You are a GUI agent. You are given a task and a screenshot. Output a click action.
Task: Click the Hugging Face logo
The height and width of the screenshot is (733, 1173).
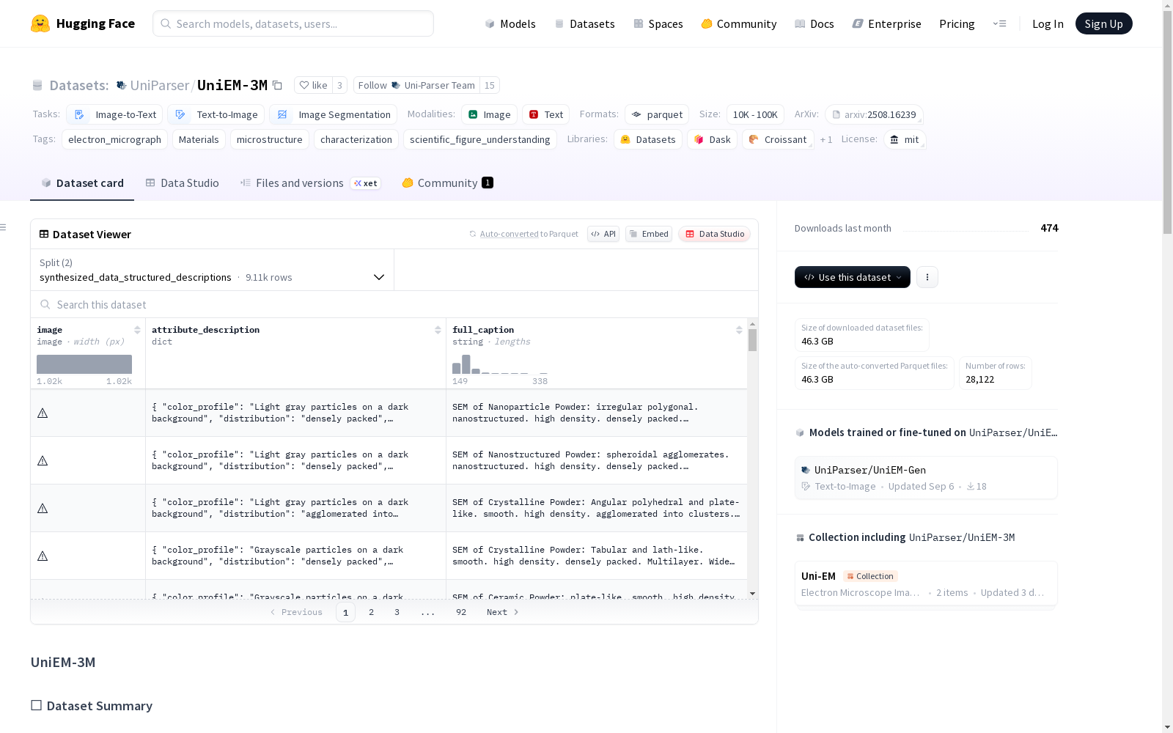click(83, 23)
